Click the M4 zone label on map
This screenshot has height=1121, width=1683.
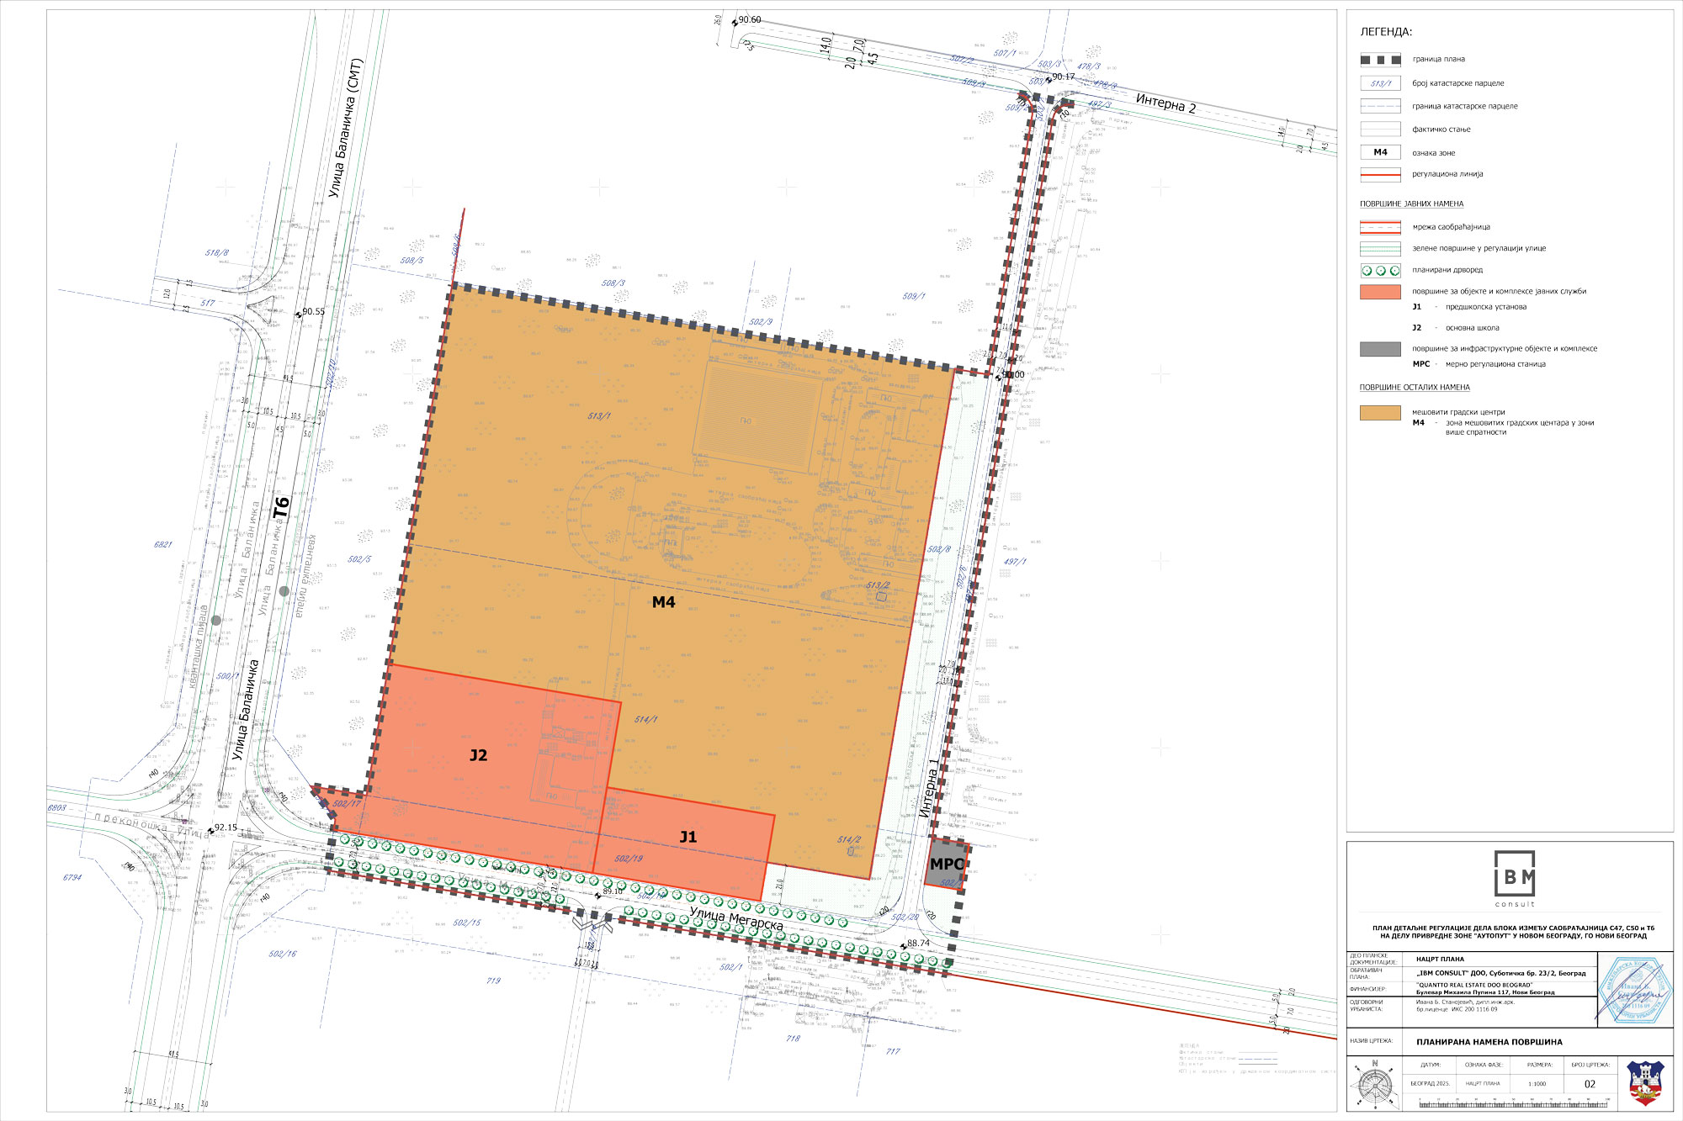point(663,602)
